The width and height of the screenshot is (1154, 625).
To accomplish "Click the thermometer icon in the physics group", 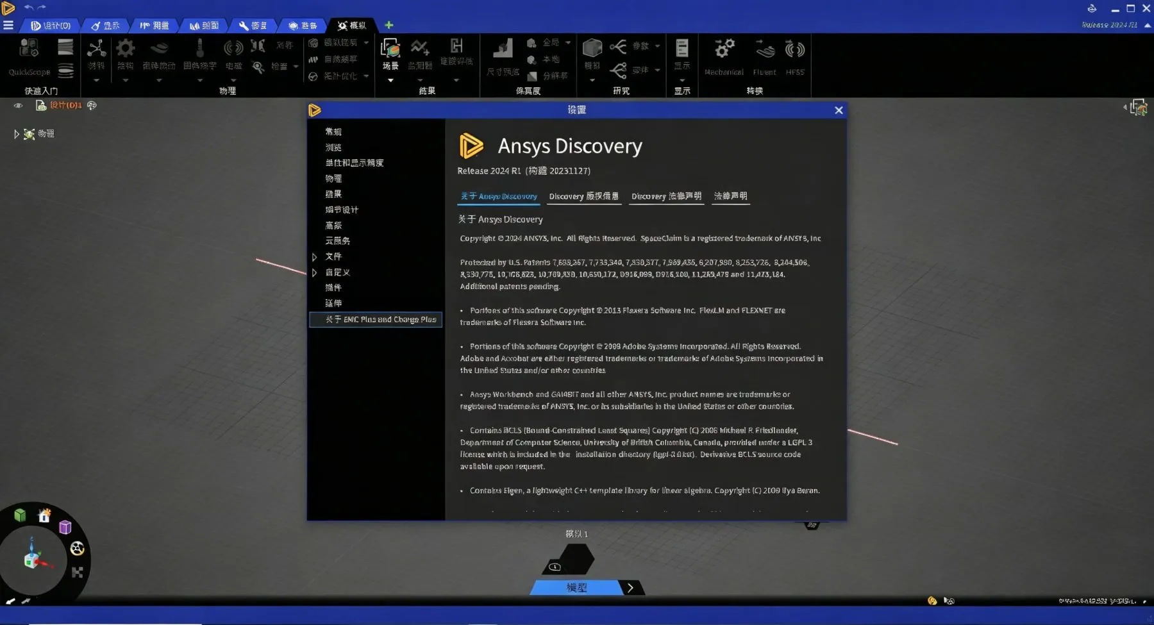I will [199, 49].
